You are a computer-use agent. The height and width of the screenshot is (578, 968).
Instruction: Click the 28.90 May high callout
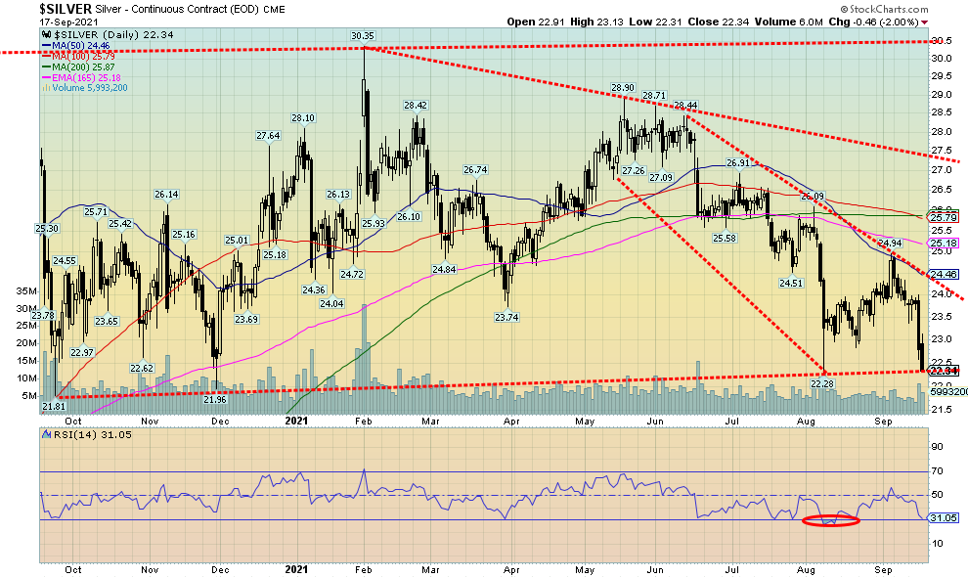pos(623,88)
